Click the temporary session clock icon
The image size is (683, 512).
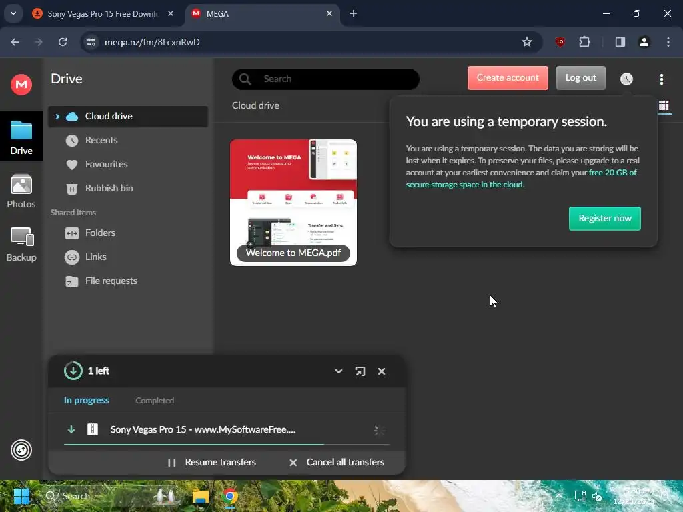pyautogui.click(x=626, y=79)
